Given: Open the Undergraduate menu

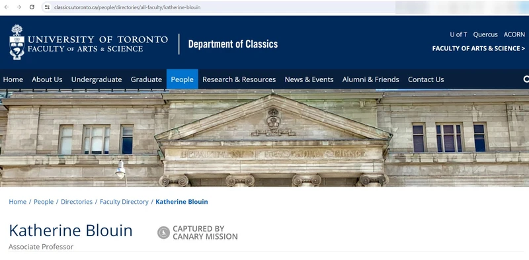Looking at the screenshot, I should [x=97, y=79].
